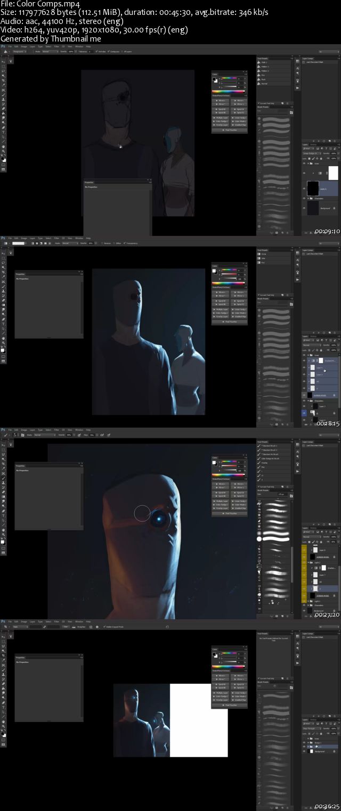Select the Move tool in the 00:09:10 frame

pos(3,62)
